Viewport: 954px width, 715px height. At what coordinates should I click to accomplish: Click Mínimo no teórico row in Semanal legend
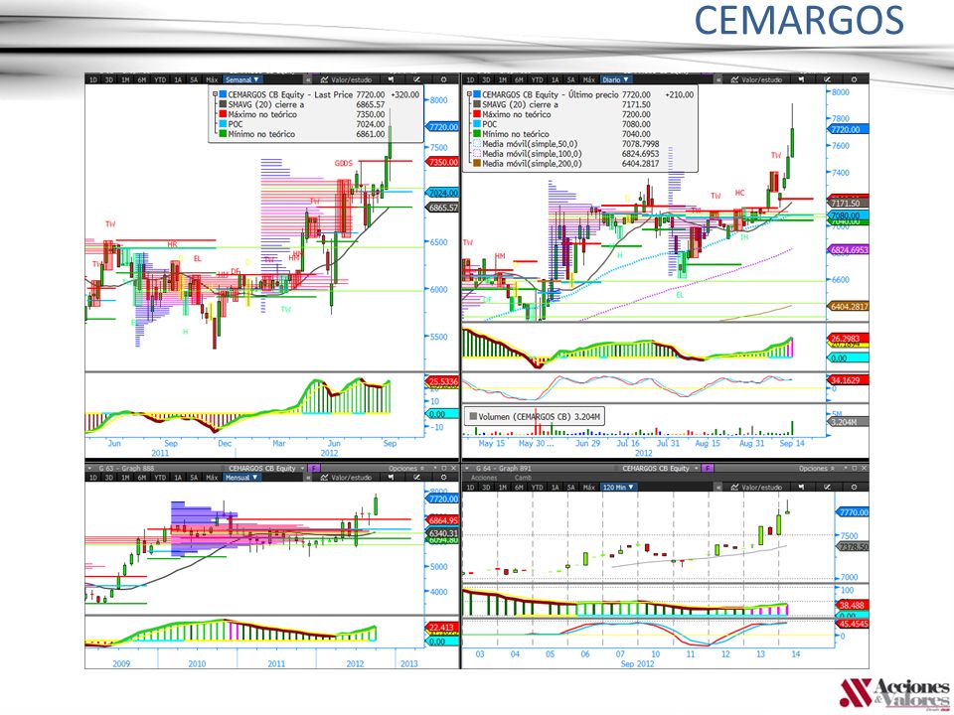point(302,134)
